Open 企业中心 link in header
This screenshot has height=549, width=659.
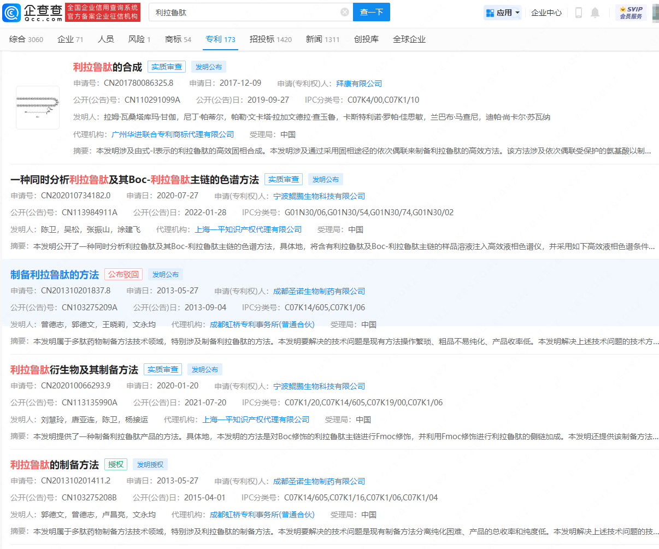(x=546, y=13)
